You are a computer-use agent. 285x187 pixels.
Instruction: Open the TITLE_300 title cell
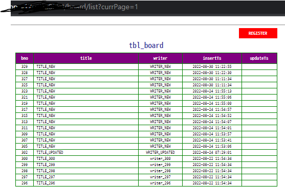pyautogui.click(x=86, y=159)
